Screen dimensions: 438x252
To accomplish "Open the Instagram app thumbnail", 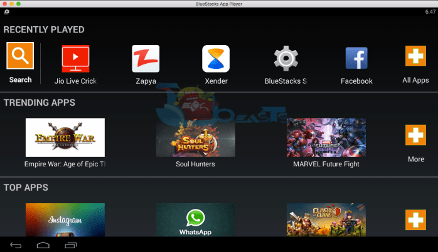I will (65, 220).
